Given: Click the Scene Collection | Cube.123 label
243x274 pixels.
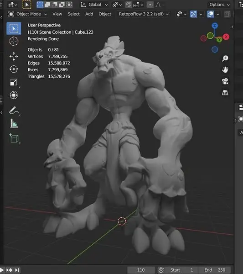Looking at the screenshot, I should 66,32.
